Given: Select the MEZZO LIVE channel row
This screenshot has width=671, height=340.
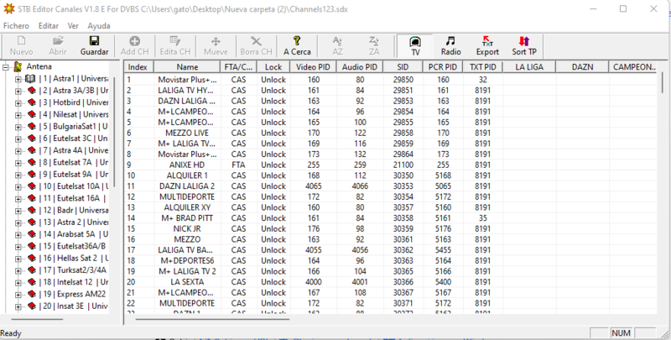Looking at the screenshot, I should pyautogui.click(x=391, y=133).
